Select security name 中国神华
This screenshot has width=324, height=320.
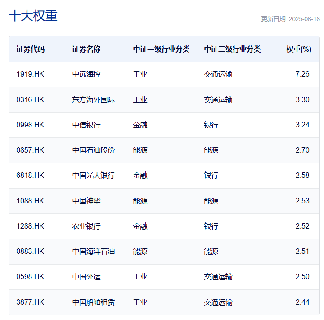click(x=86, y=201)
